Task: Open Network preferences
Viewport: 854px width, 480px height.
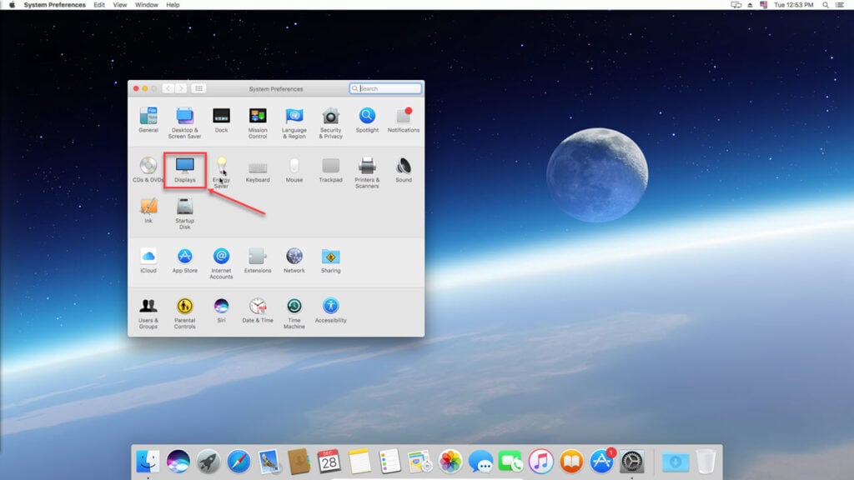Action: point(294,260)
